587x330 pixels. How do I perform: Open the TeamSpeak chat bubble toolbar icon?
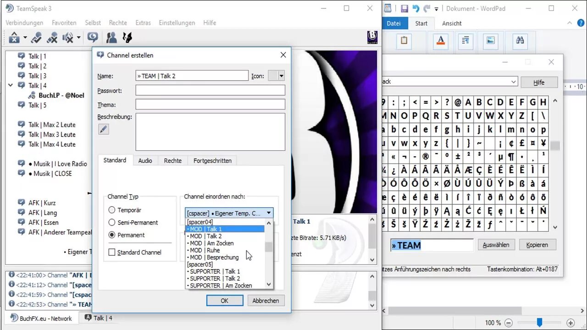coord(93,38)
